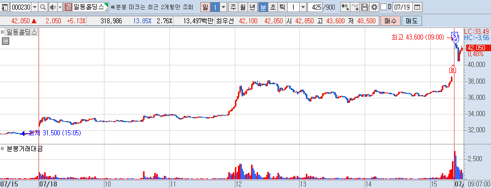
Task: Open the speaker options dropdown arrow
Action: coord(60,7)
